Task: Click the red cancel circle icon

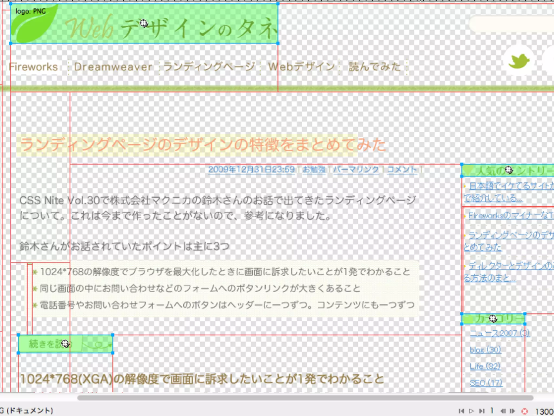Action: (525, 411)
